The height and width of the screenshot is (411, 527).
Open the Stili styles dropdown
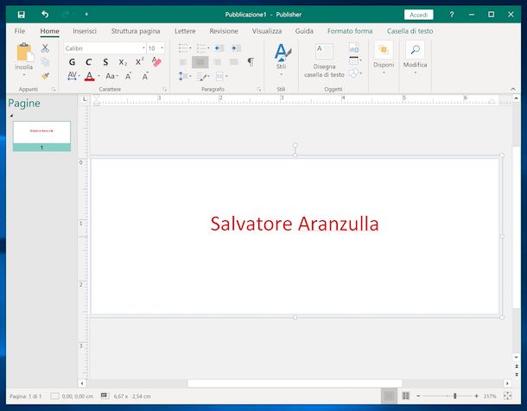point(282,57)
